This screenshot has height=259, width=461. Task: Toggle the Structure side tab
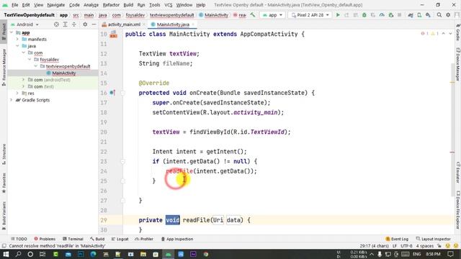coord(4,154)
